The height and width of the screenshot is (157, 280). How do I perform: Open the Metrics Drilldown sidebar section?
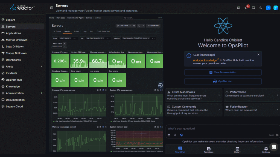tap(16, 40)
